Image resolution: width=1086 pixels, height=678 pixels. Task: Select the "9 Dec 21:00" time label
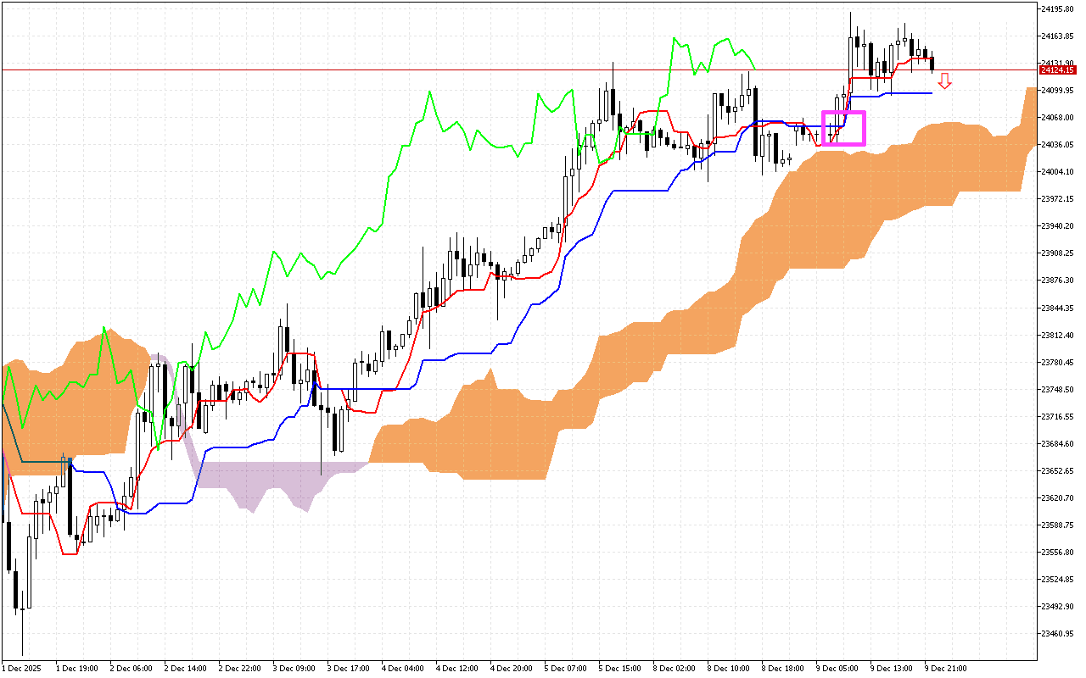(x=945, y=668)
